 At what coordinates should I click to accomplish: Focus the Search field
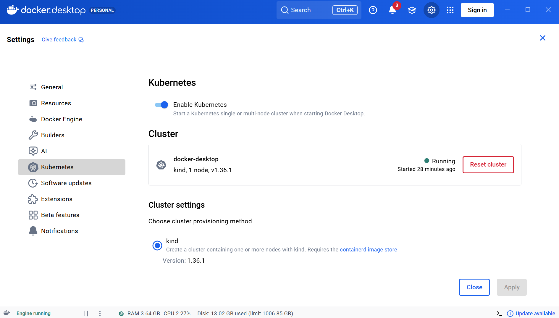[319, 10]
